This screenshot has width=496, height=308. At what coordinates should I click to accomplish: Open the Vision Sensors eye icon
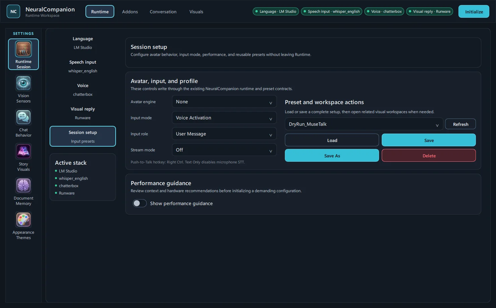[x=23, y=83]
